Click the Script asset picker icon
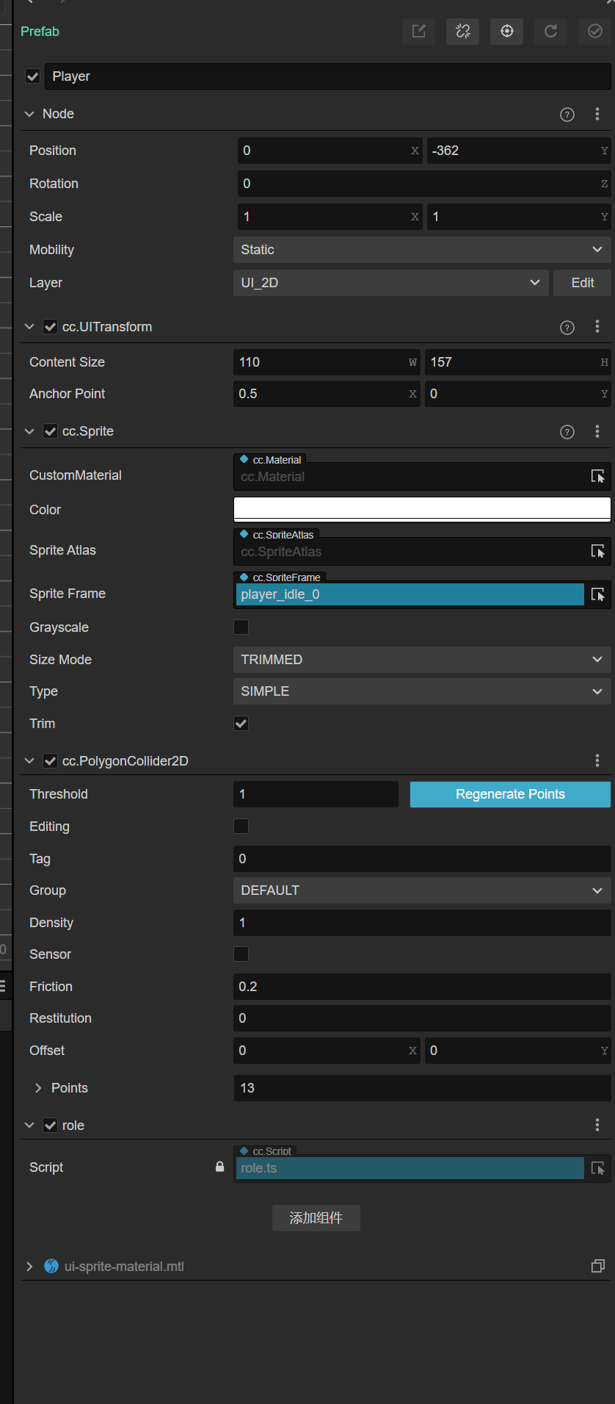The height and width of the screenshot is (1404, 615). [598, 1168]
